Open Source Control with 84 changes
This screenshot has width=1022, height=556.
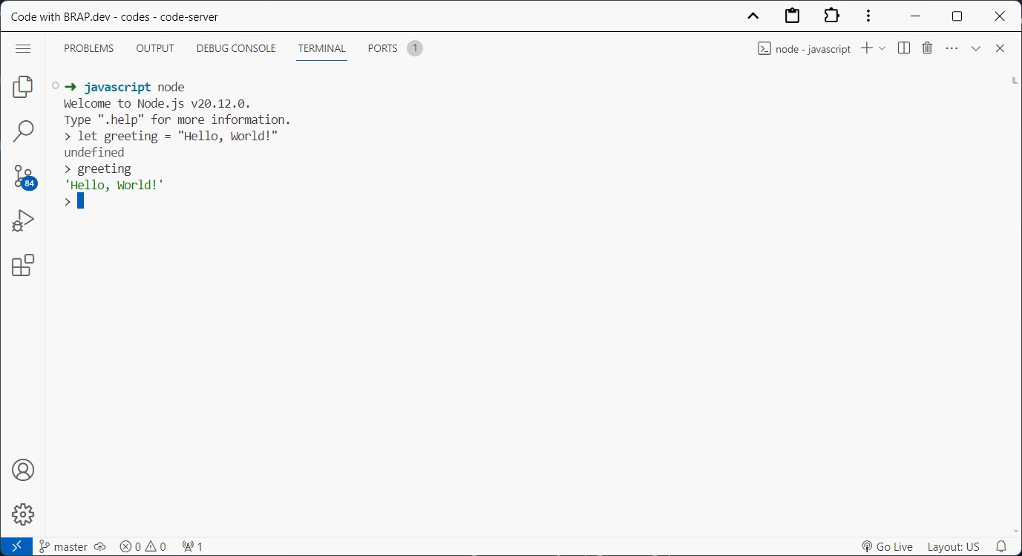tap(23, 177)
